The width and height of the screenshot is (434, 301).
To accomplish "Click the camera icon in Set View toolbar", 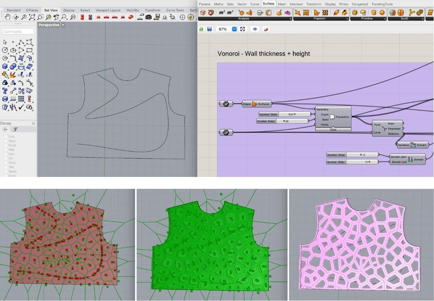I will 148,17.
